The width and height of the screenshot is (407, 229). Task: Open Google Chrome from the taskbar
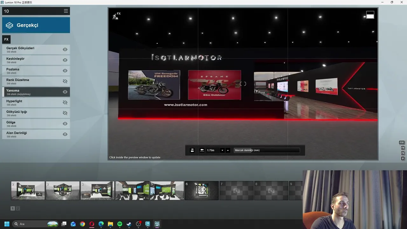click(x=82, y=224)
